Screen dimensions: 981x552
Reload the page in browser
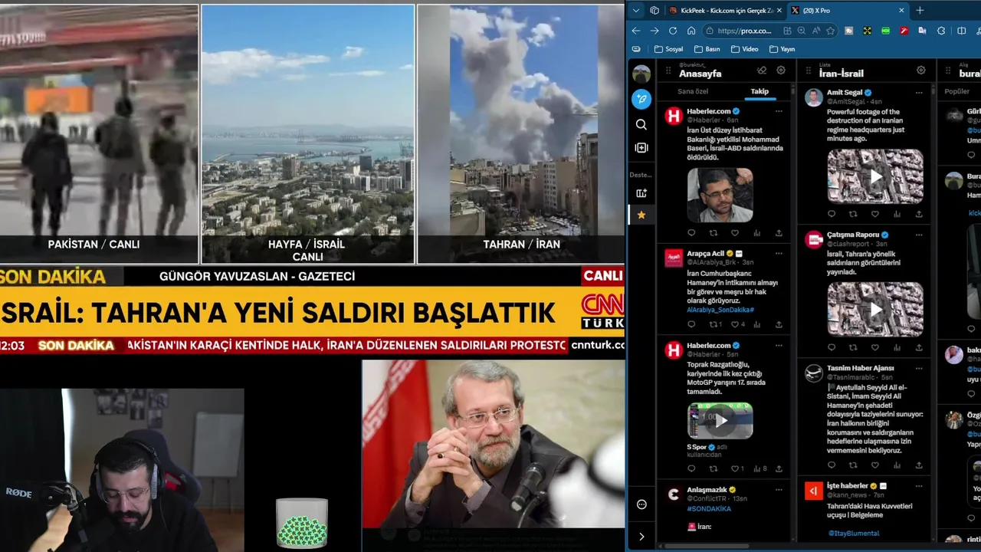[x=673, y=31]
